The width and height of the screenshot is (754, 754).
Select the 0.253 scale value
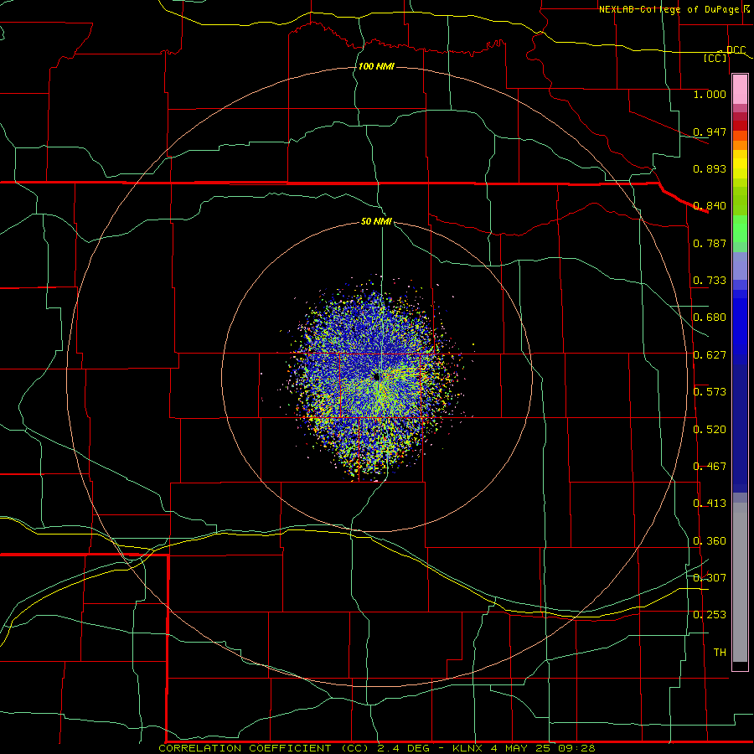tap(710, 615)
